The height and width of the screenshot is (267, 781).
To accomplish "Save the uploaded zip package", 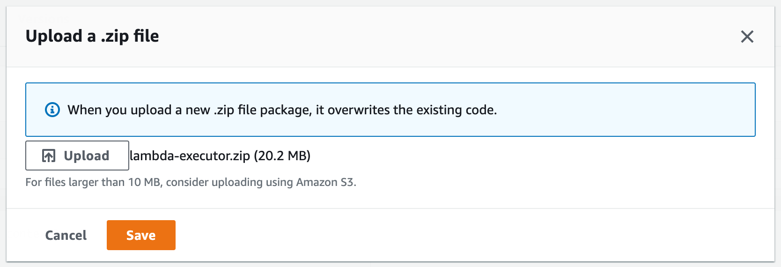I will tap(141, 235).
